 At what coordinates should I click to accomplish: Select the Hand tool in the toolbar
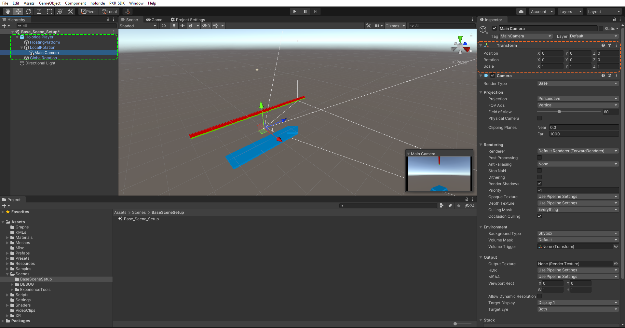[8, 11]
